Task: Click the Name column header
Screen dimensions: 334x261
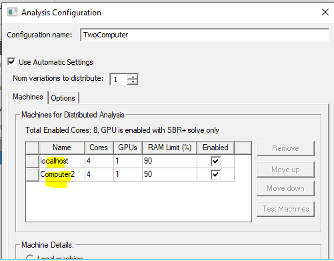Action: [x=62, y=148]
